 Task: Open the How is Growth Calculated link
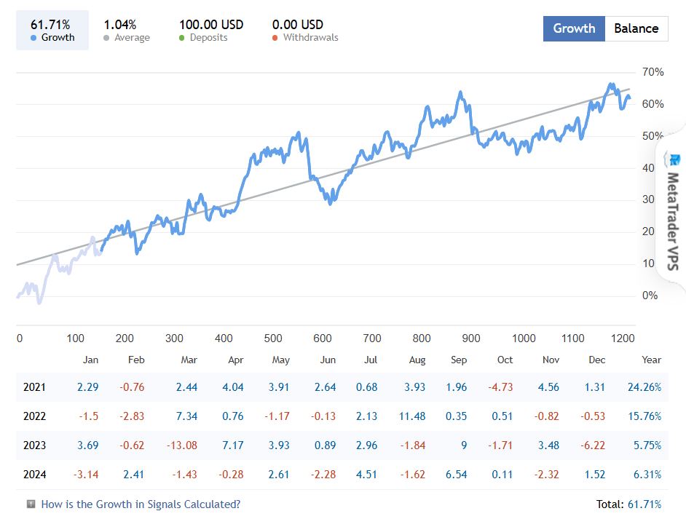coord(141,504)
